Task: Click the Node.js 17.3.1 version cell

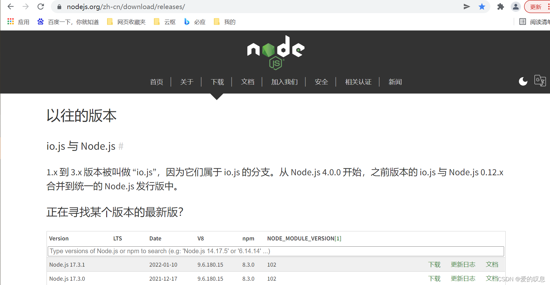Action: point(67,265)
